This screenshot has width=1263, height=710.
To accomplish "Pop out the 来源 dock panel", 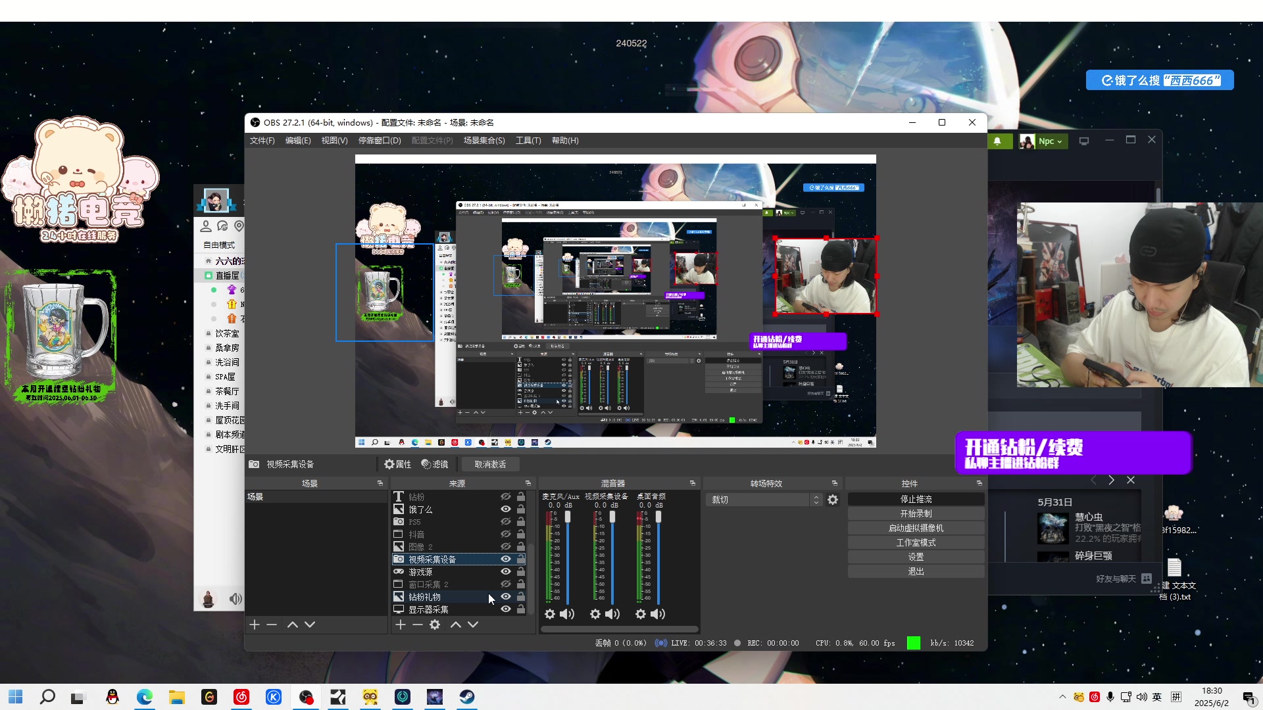I will point(528,483).
